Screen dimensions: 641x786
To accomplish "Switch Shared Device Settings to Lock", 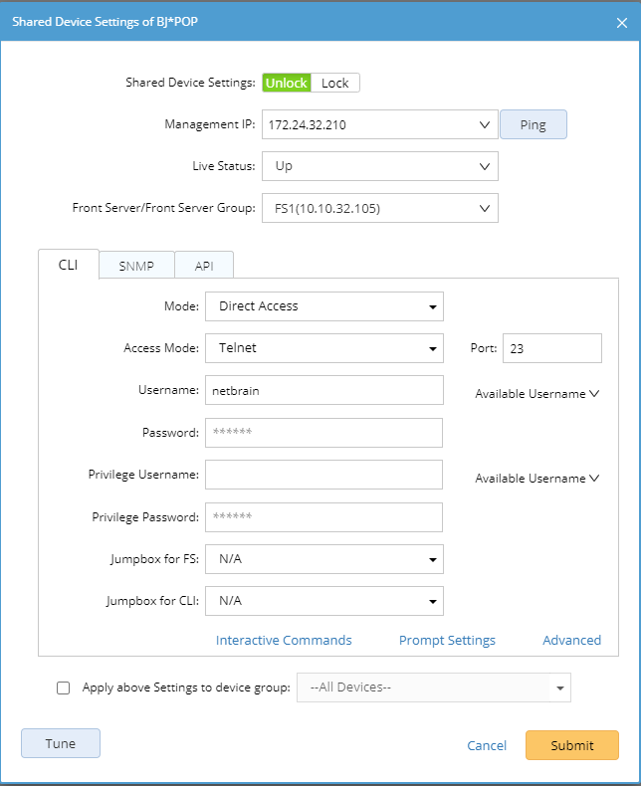I will [x=335, y=83].
